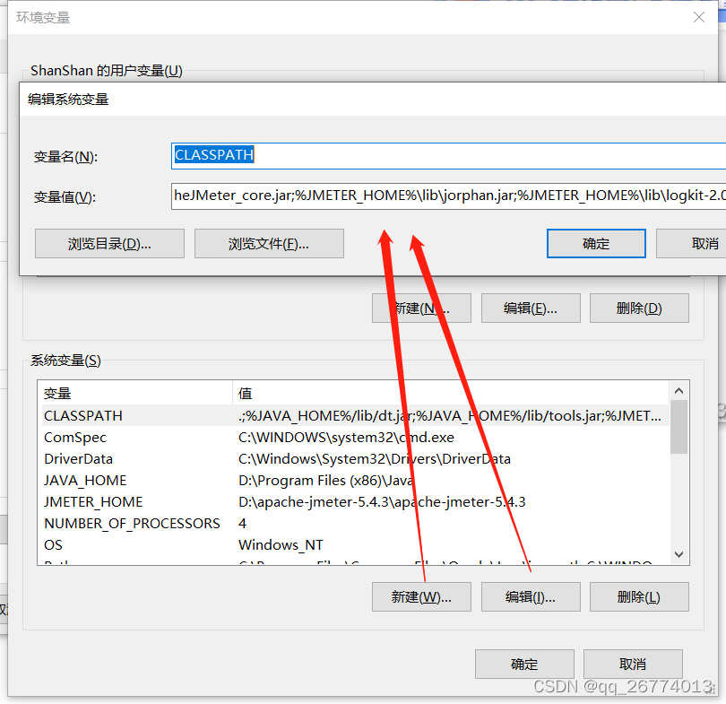Select the DriverData system variable row
The width and height of the screenshot is (726, 704).
[x=355, y=458]
